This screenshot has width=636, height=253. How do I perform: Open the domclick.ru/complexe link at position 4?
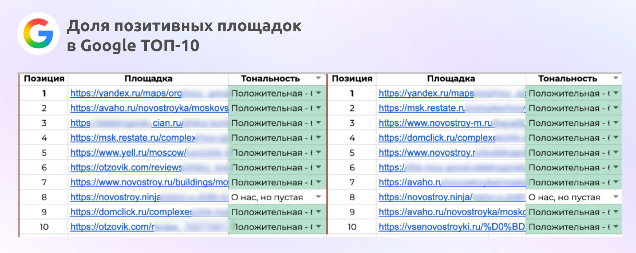point(437,138)
